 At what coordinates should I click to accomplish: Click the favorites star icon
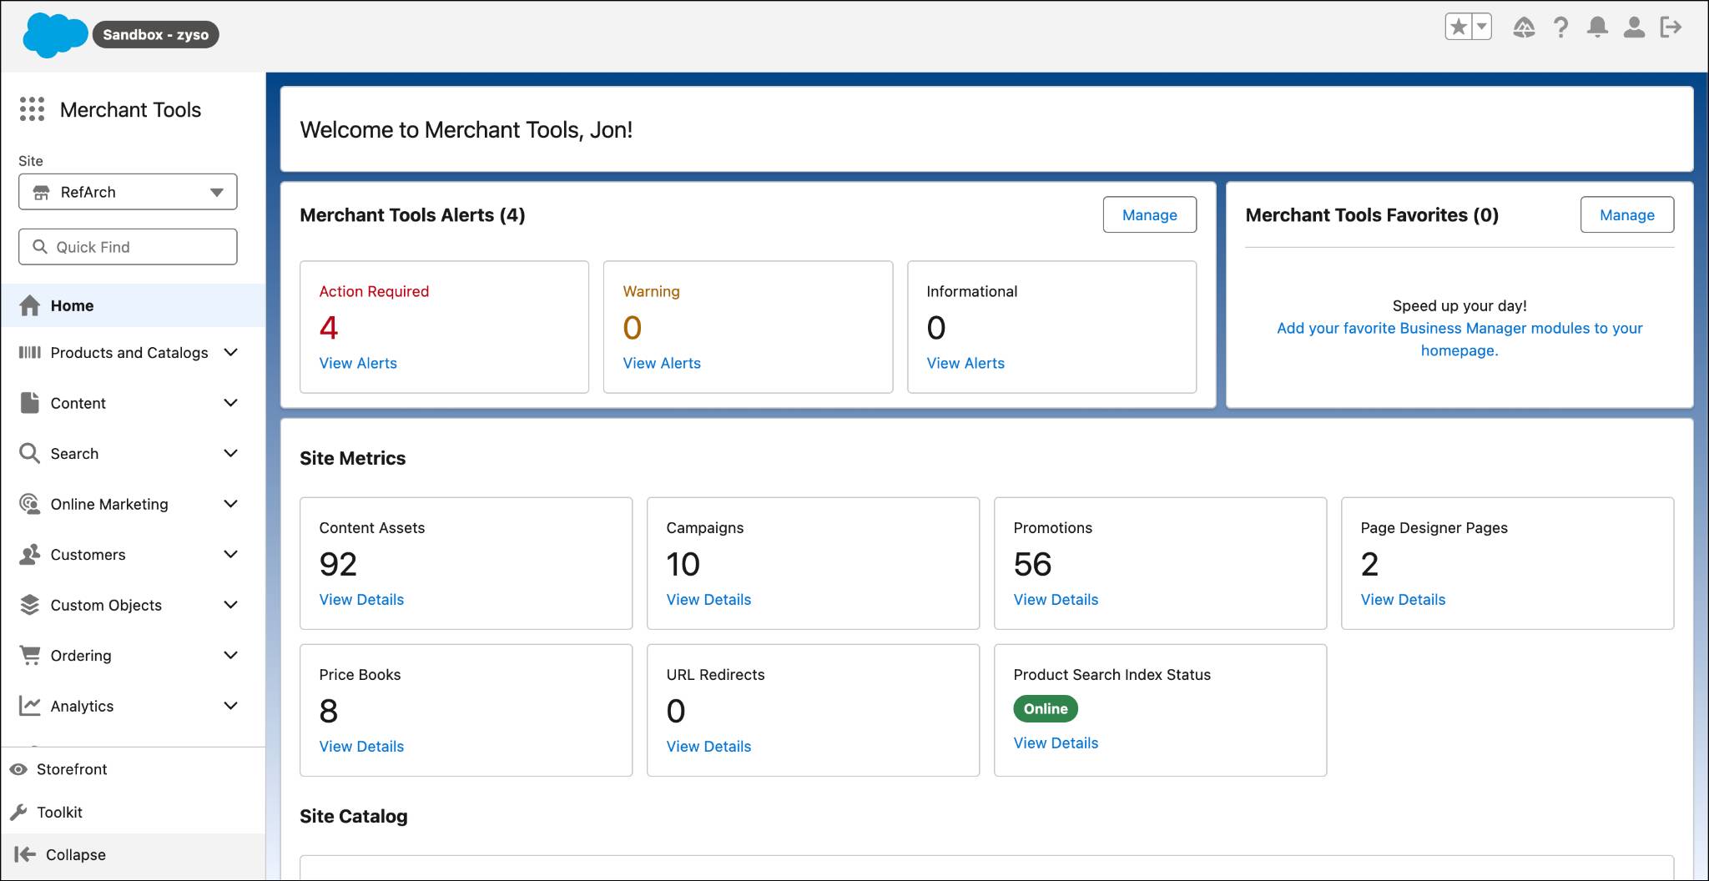[1459, 26]
